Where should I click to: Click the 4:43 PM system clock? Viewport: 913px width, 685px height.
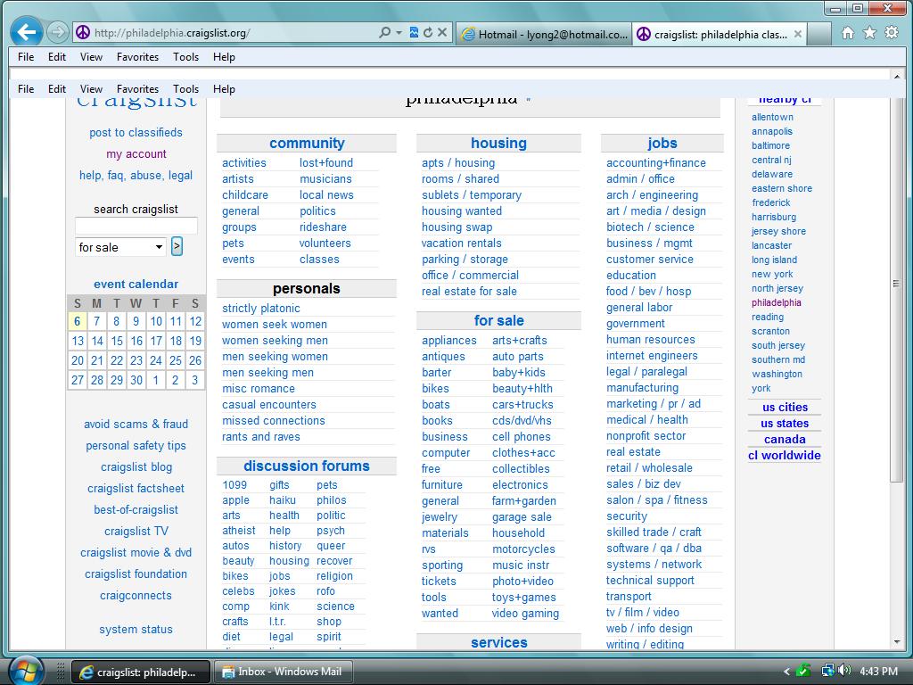[x=878, y=672]
